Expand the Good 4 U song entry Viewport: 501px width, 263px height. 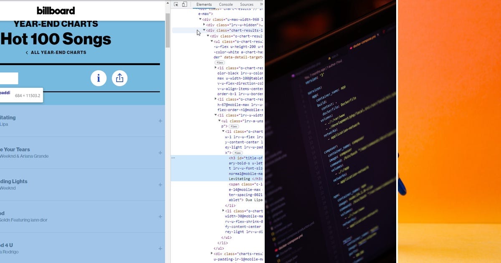[x=160, y=248]
